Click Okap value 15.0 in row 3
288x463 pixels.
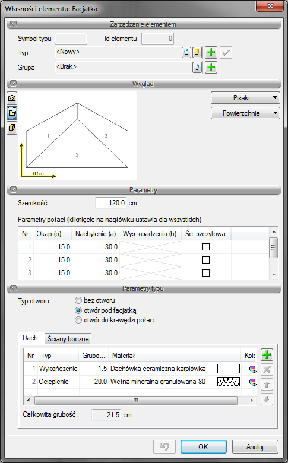coord(53,273)
